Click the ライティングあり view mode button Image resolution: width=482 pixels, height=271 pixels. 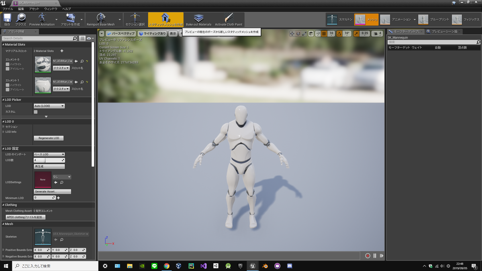click(152, 34)
